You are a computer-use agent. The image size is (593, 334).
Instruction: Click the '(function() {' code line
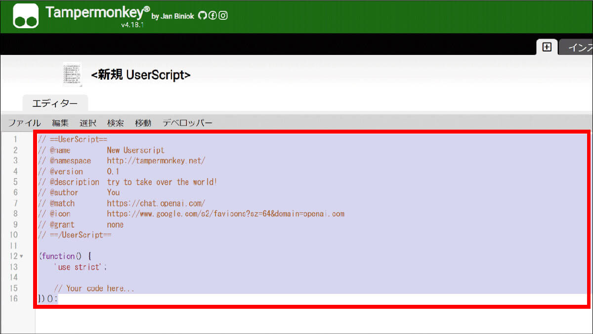65,256
